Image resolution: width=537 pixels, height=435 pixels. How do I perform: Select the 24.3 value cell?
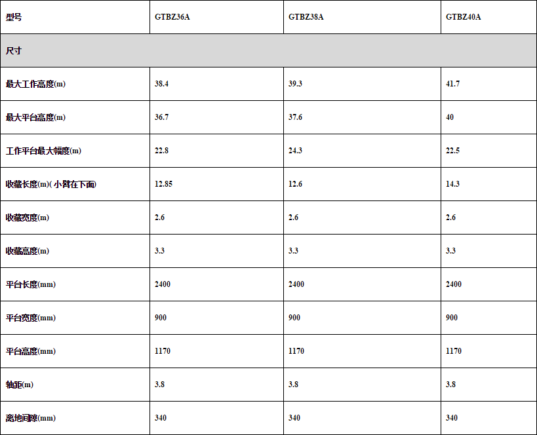click(x=295, y=151)
